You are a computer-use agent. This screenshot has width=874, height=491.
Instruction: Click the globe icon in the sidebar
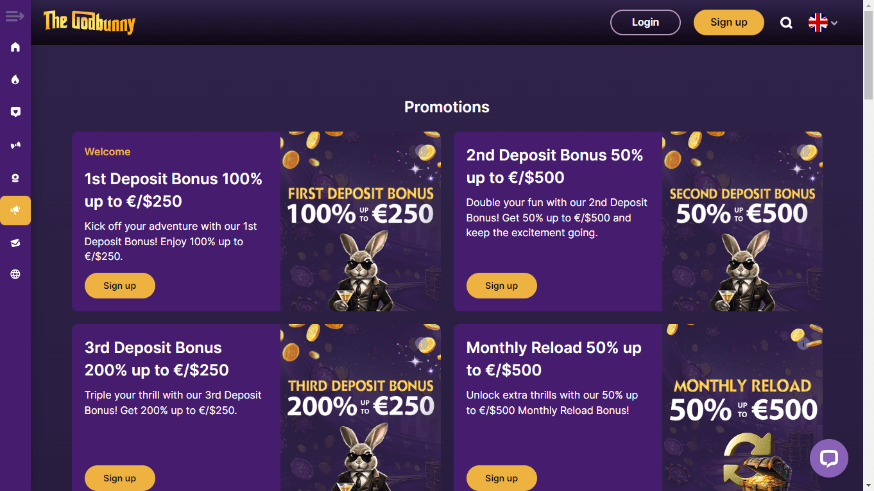click(15, 274)
